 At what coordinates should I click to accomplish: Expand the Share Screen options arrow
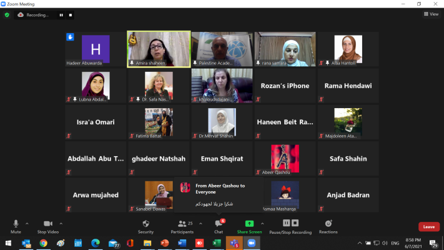point(262,222)
